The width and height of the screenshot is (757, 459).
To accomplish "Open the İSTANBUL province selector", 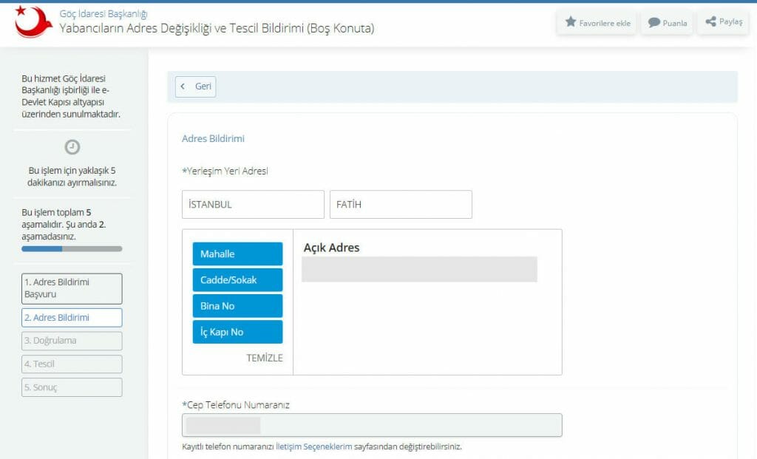I will point(253,205).
